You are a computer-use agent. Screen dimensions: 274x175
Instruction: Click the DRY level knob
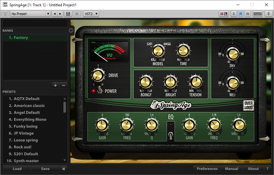coord(233,54)
